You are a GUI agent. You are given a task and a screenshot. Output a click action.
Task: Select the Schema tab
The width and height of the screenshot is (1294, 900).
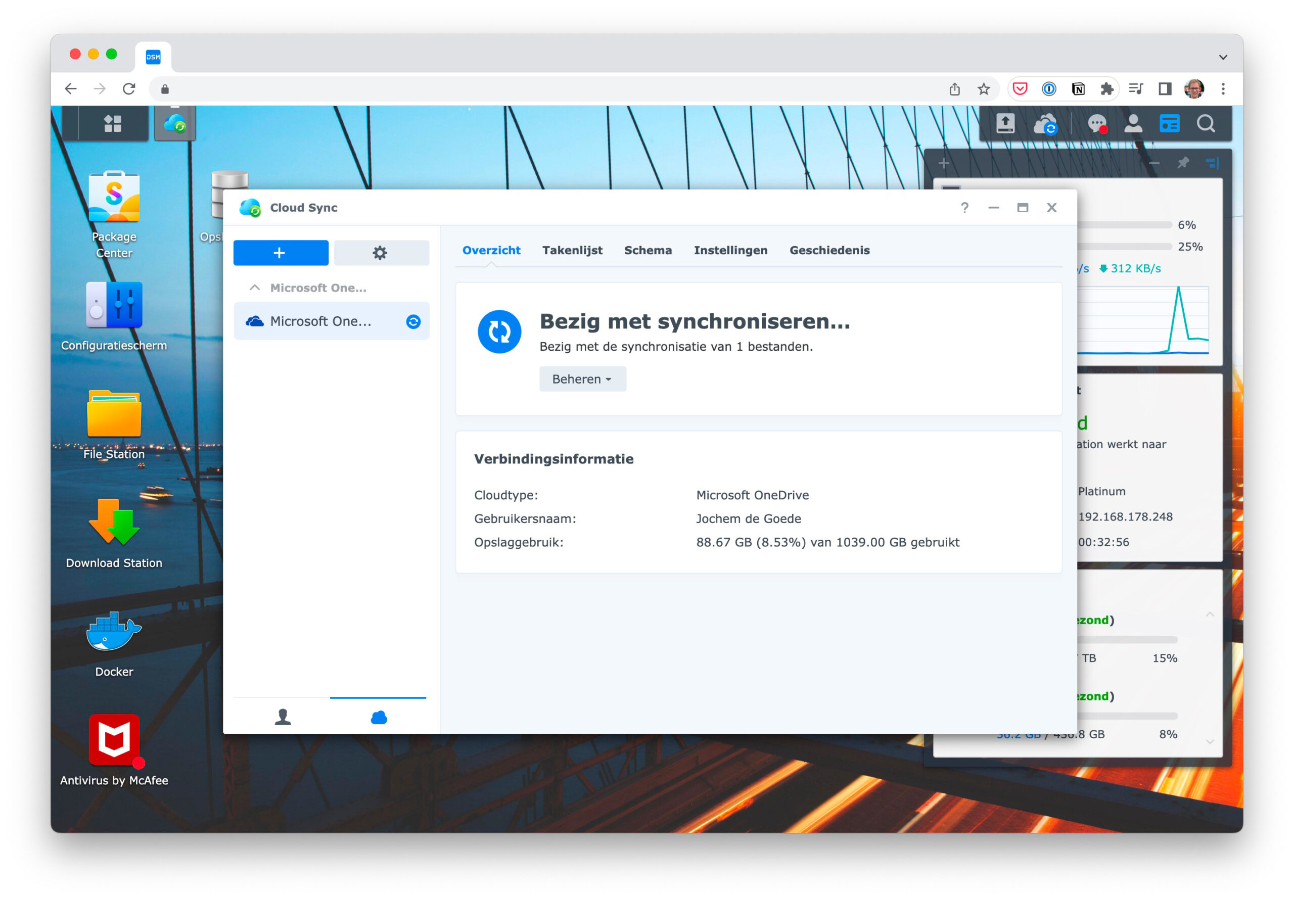[x=648, y=250]
